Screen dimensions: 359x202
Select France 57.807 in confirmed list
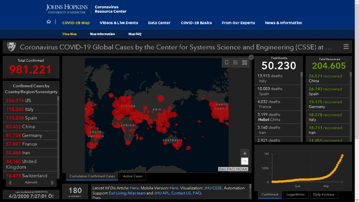click(30, 144)
